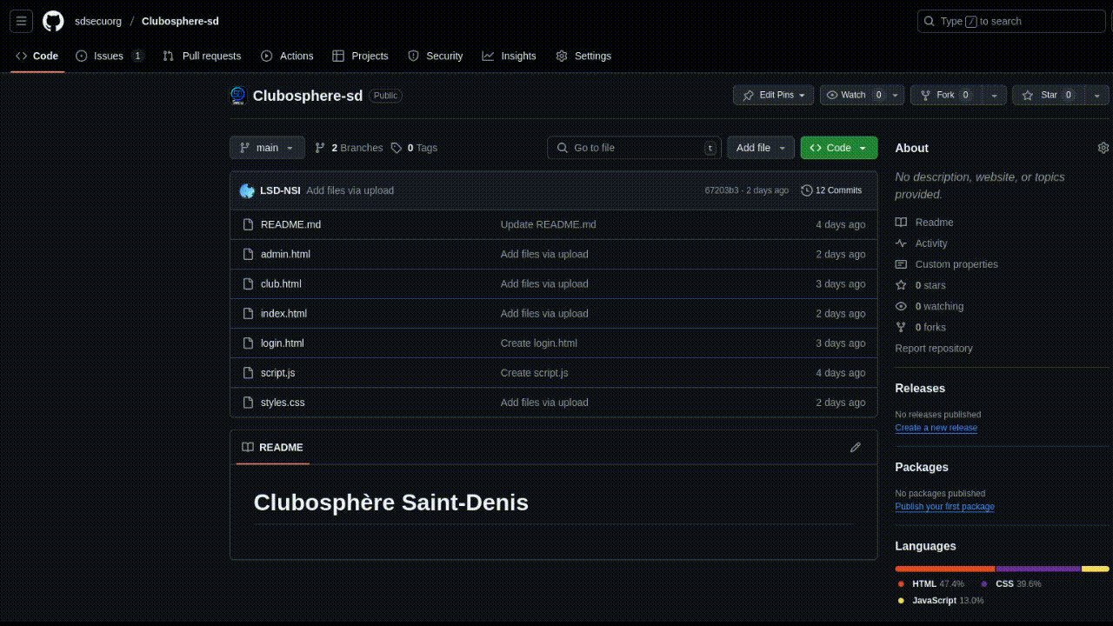This screenshot has height=626, width=1113.
Task: Click the club.html file icon
Action: pyautogui.click(x=248, y=283)
